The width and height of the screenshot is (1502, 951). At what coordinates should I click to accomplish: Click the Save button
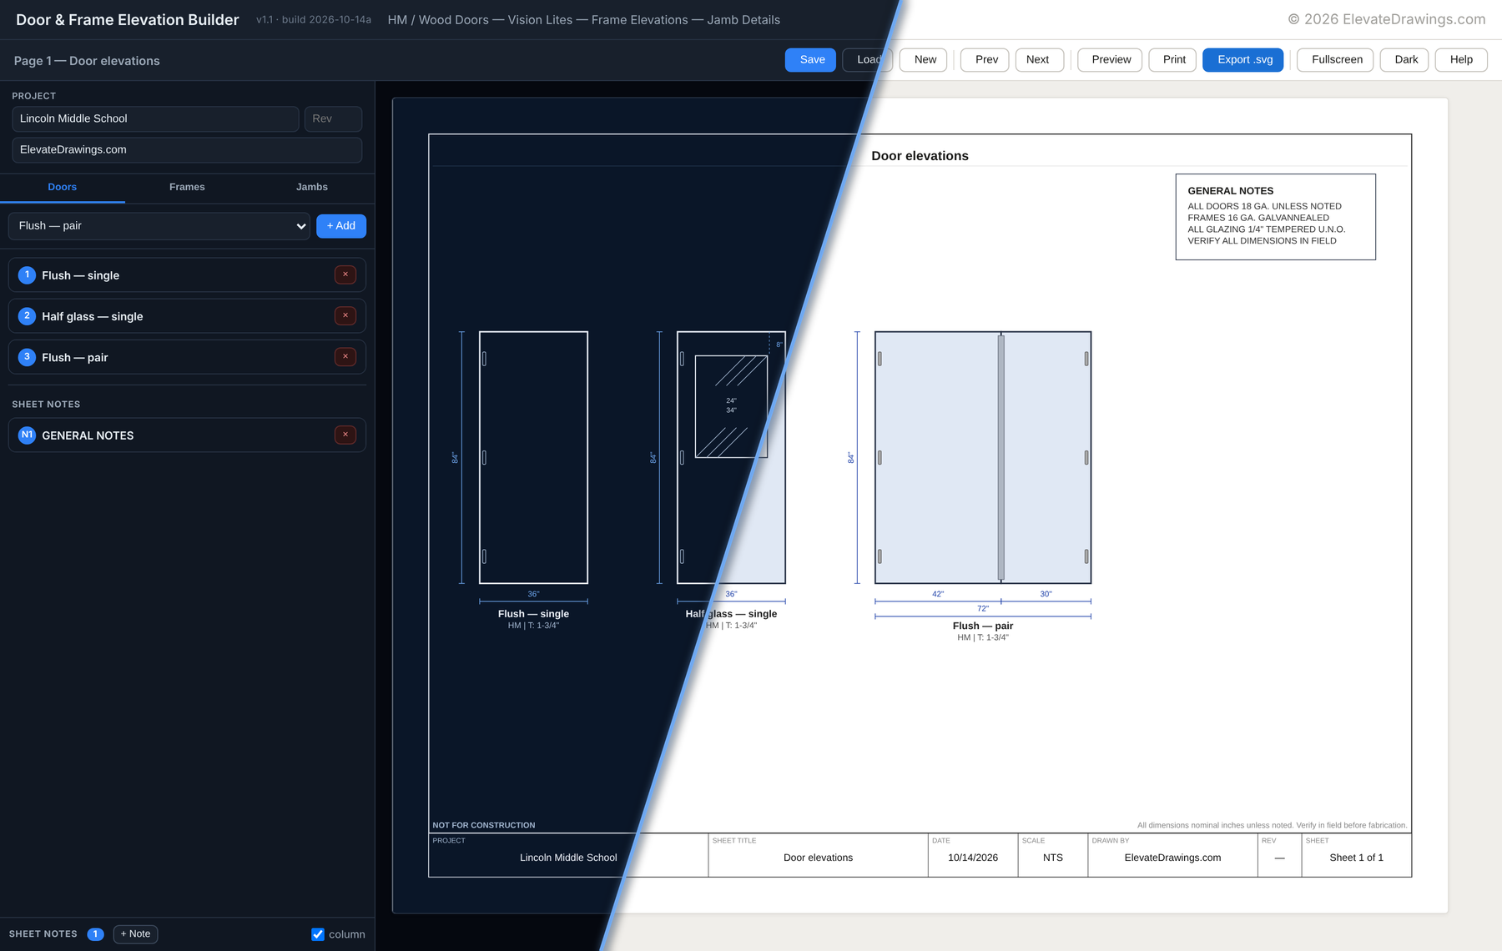pos(811,60)
